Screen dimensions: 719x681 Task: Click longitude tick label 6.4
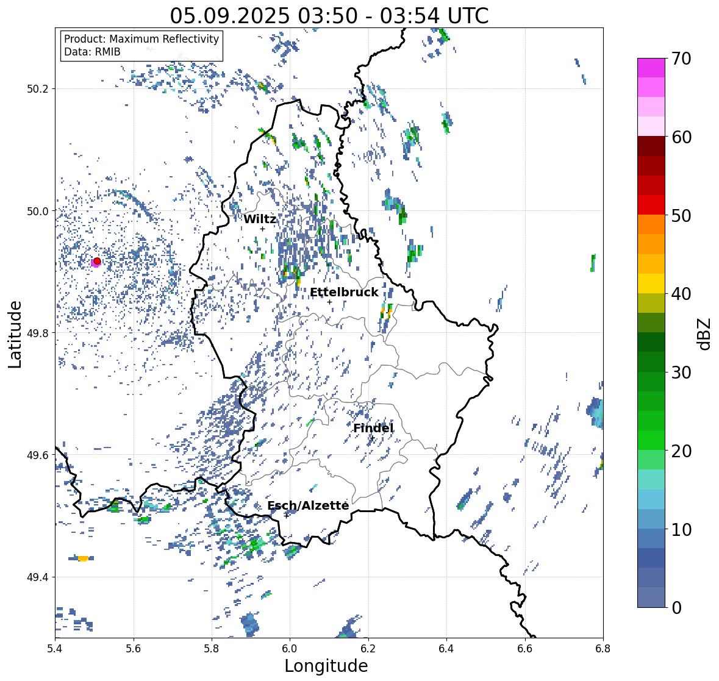(446, 648)
